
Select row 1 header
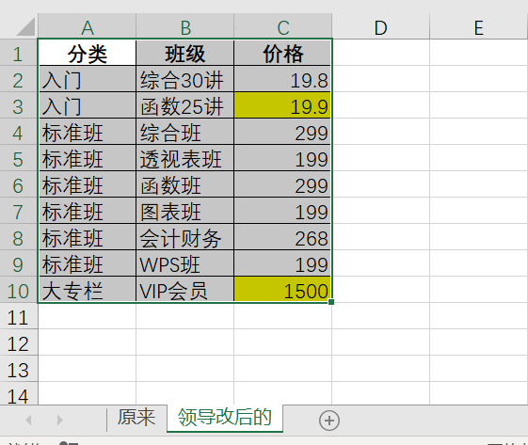pos(19,53)
